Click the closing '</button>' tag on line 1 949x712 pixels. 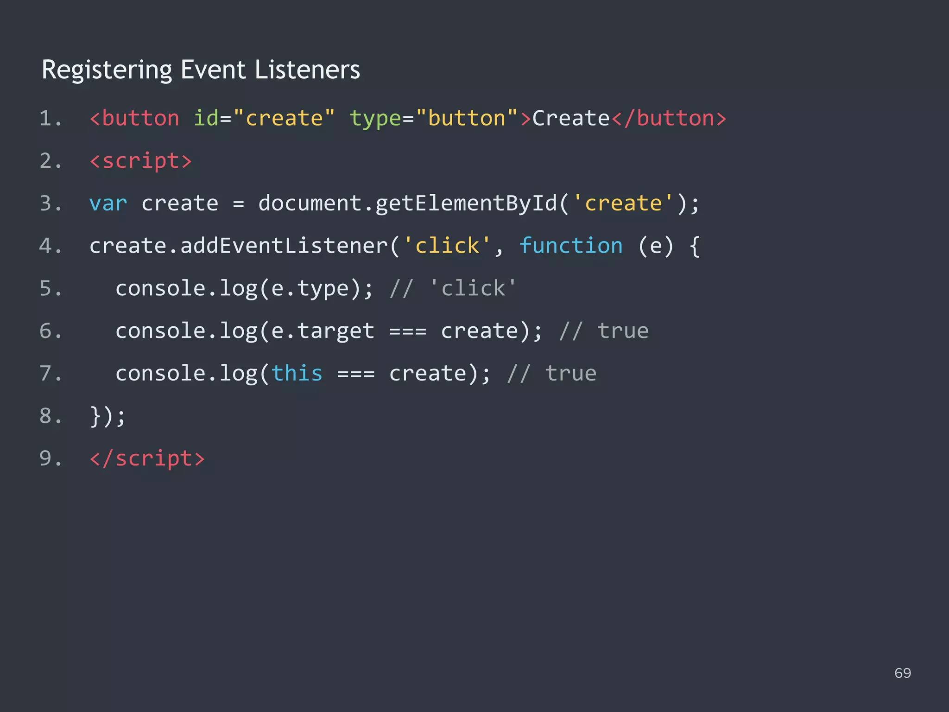[669, 118]
